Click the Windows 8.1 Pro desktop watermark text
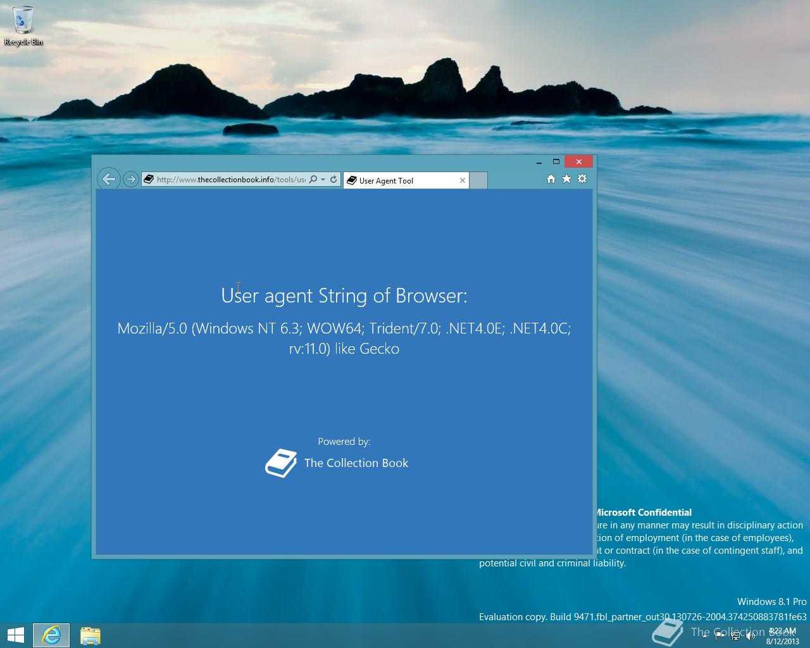 tap(772, 602)
